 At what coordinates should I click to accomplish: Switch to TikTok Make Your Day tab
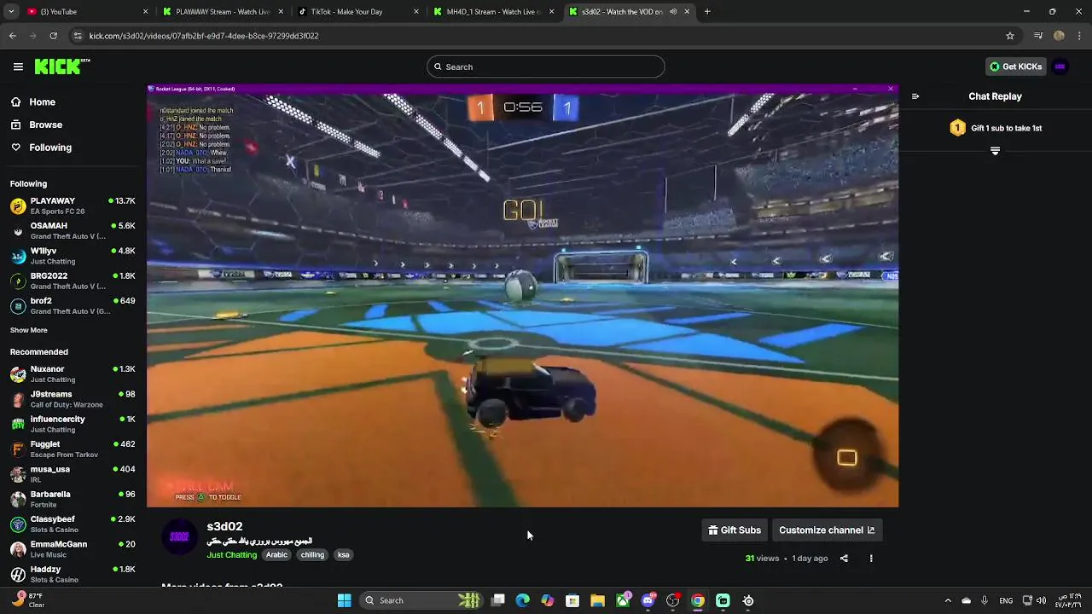(358, 12)
